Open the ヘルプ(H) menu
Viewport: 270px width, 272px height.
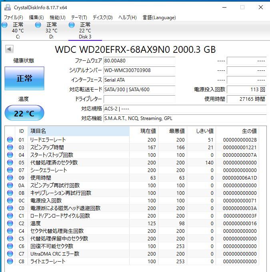coord(128,18)
